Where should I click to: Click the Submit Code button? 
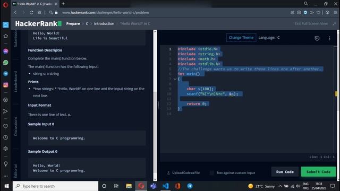[318, 172]
